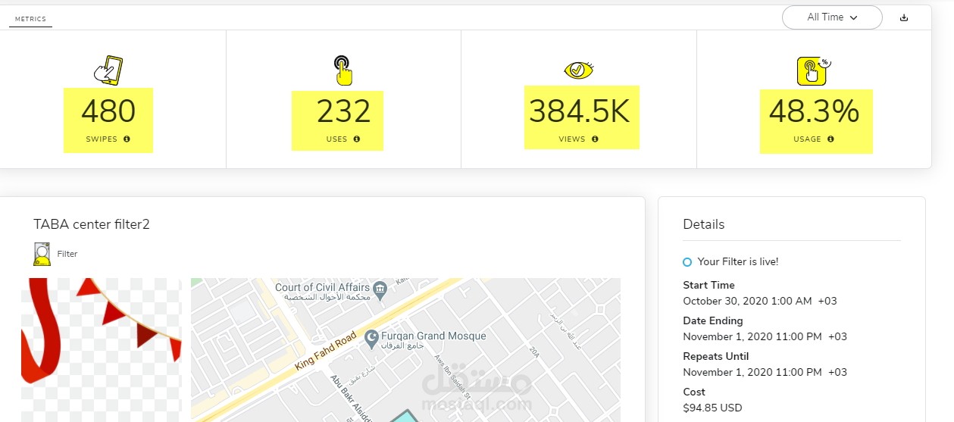
Task: Click the Usage info icon
Action: [830, 139]
